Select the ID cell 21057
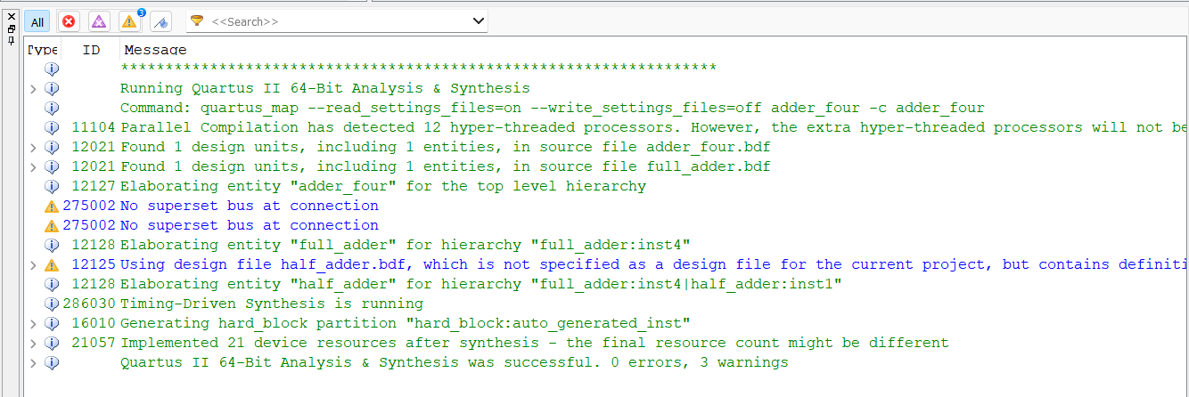Viewport: 1189px width, 397px height. click(x=94, y=343)
